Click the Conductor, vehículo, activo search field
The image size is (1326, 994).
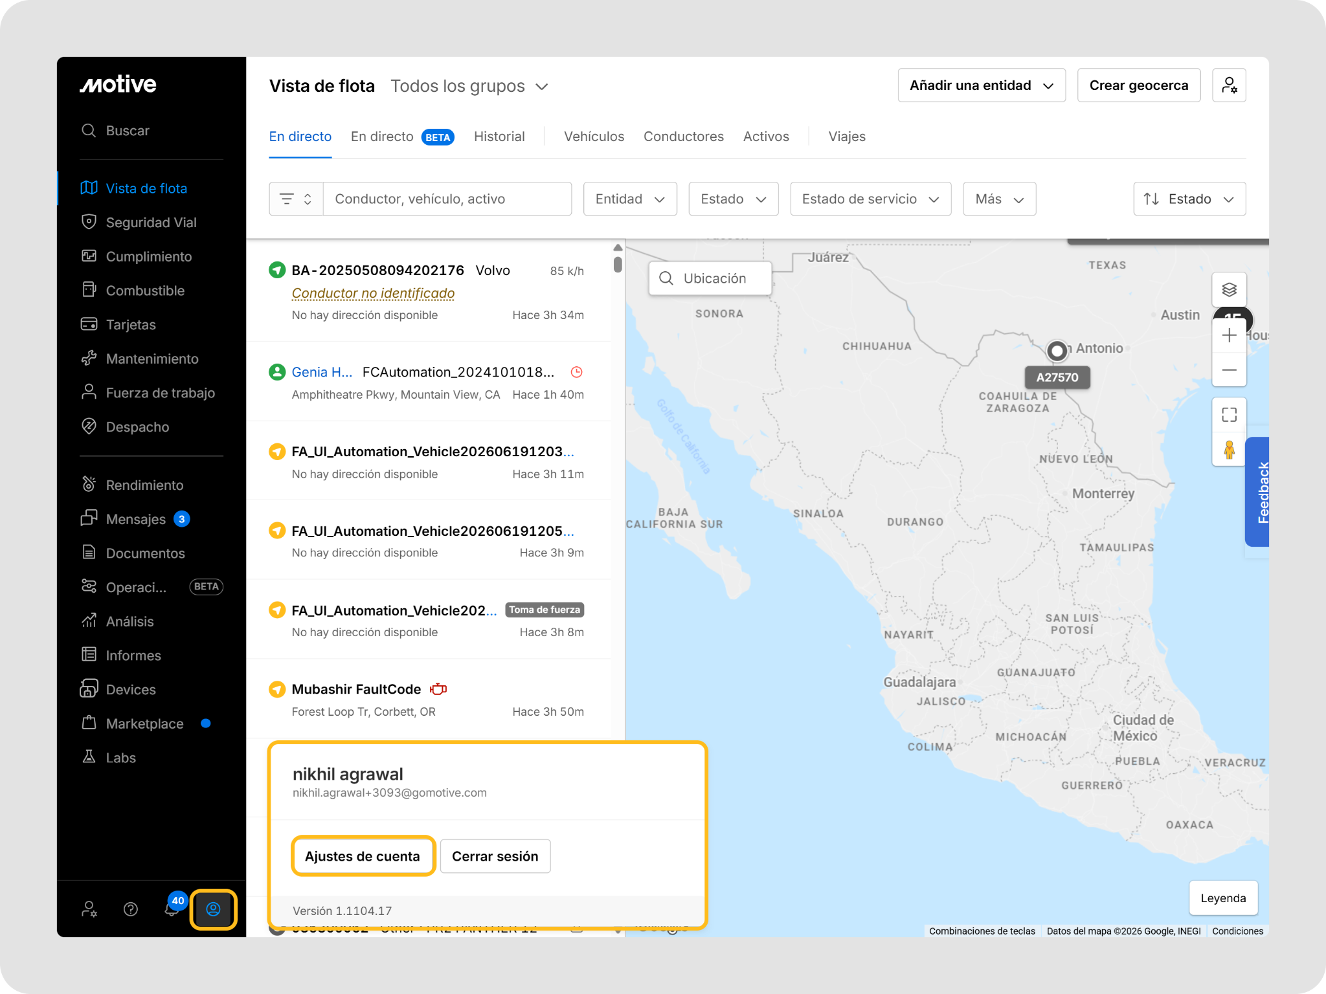pos(447,199)
